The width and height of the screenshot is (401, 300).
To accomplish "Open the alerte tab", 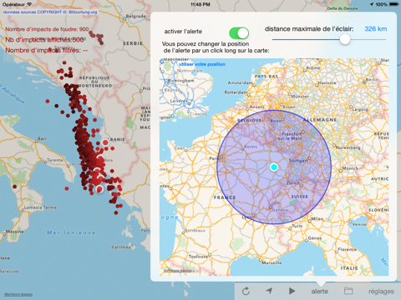I will tap(320, 292).
